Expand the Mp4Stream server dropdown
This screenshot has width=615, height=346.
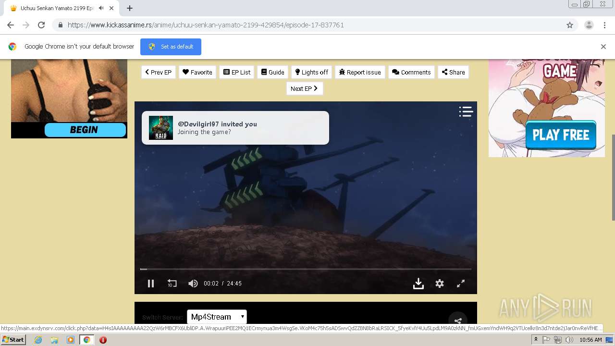point(217,317)
